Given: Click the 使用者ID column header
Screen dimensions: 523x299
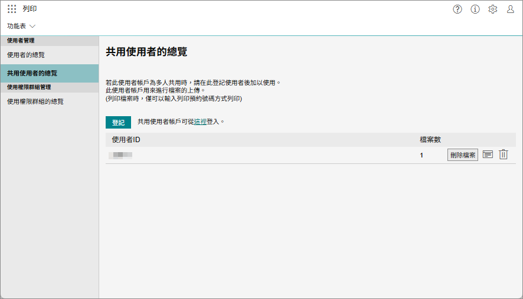Looking at the screenshot, I should coord(126,140).
